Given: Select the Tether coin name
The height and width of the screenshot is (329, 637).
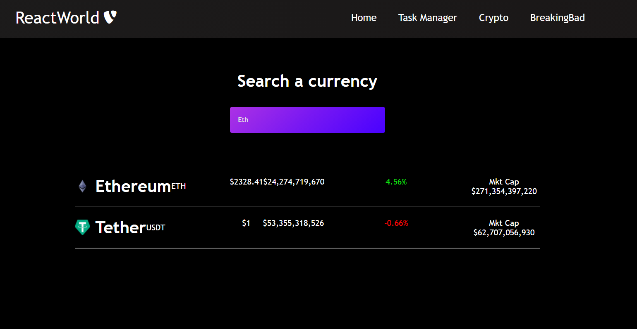Looking at the screenshot, I should click(x=121, y=227).
